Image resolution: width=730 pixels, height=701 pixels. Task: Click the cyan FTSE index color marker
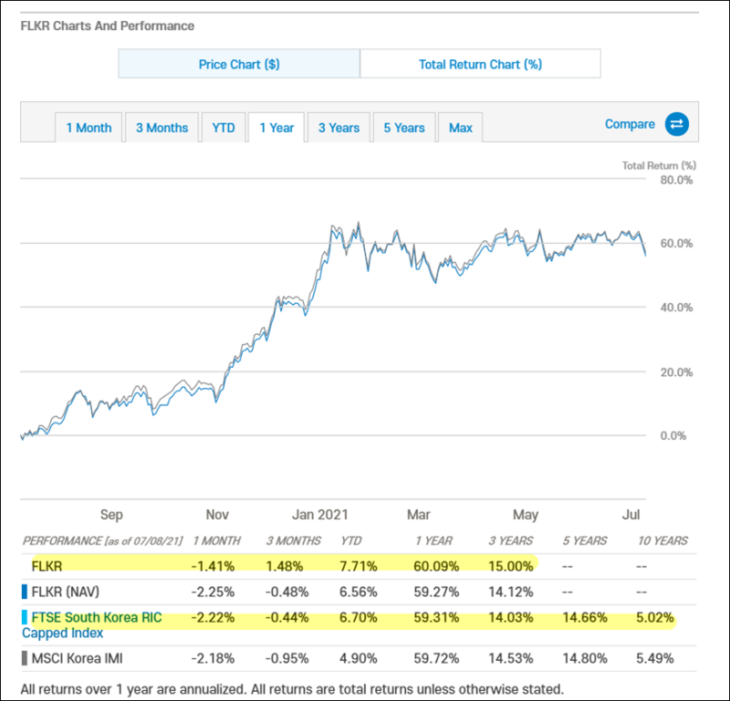(x=26, y=618)
